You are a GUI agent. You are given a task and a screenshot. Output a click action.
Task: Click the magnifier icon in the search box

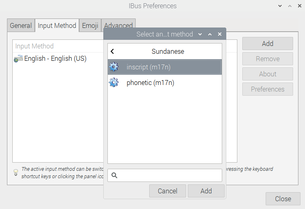[x=114, y=175]
